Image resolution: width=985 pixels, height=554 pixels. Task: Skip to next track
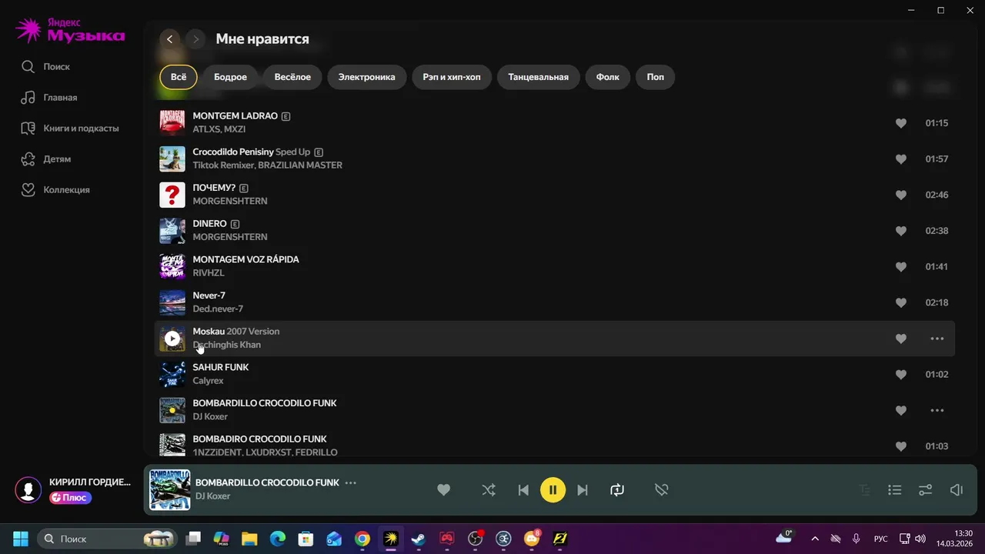pos(583,490)
